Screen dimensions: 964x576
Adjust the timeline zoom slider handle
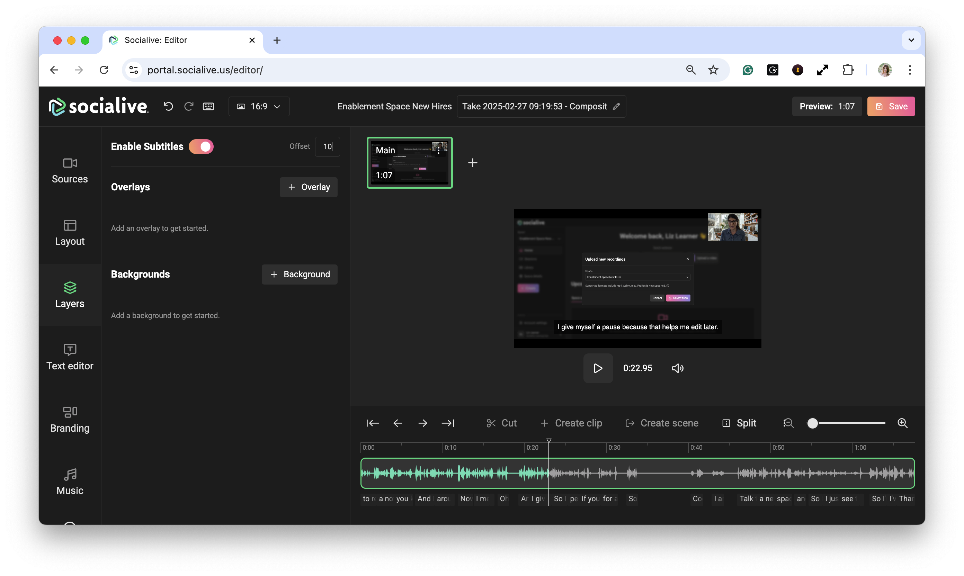tap(812, 423)
